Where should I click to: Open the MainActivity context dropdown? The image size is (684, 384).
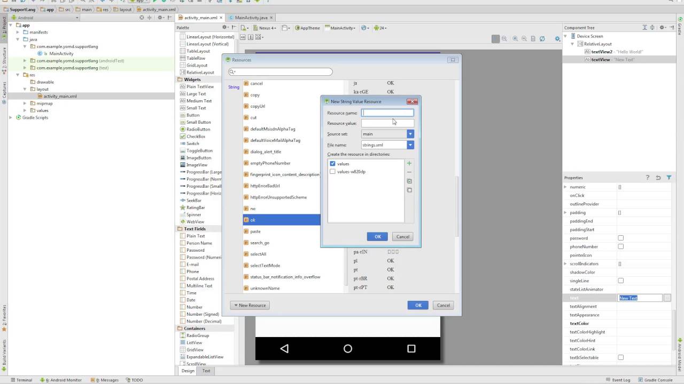pyautogui.click(x=340, y=28)
